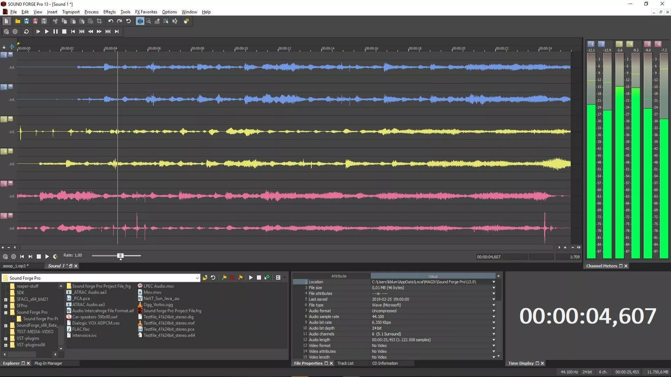This screenshot has width=671, height=377.
Task: Toggle channel 3 button in Channel Meters
Action: click(x=619, y=44)
